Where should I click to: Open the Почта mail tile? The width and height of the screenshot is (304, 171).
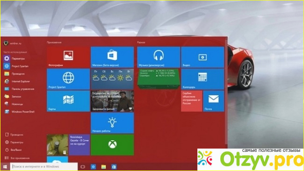point(214,101)
